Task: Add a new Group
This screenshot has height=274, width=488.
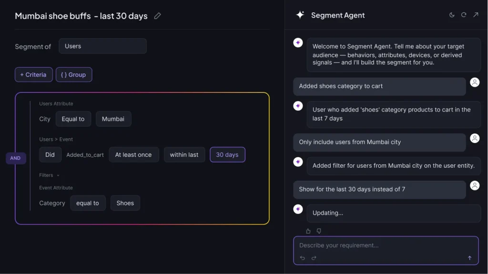Action: coord(74,75)
